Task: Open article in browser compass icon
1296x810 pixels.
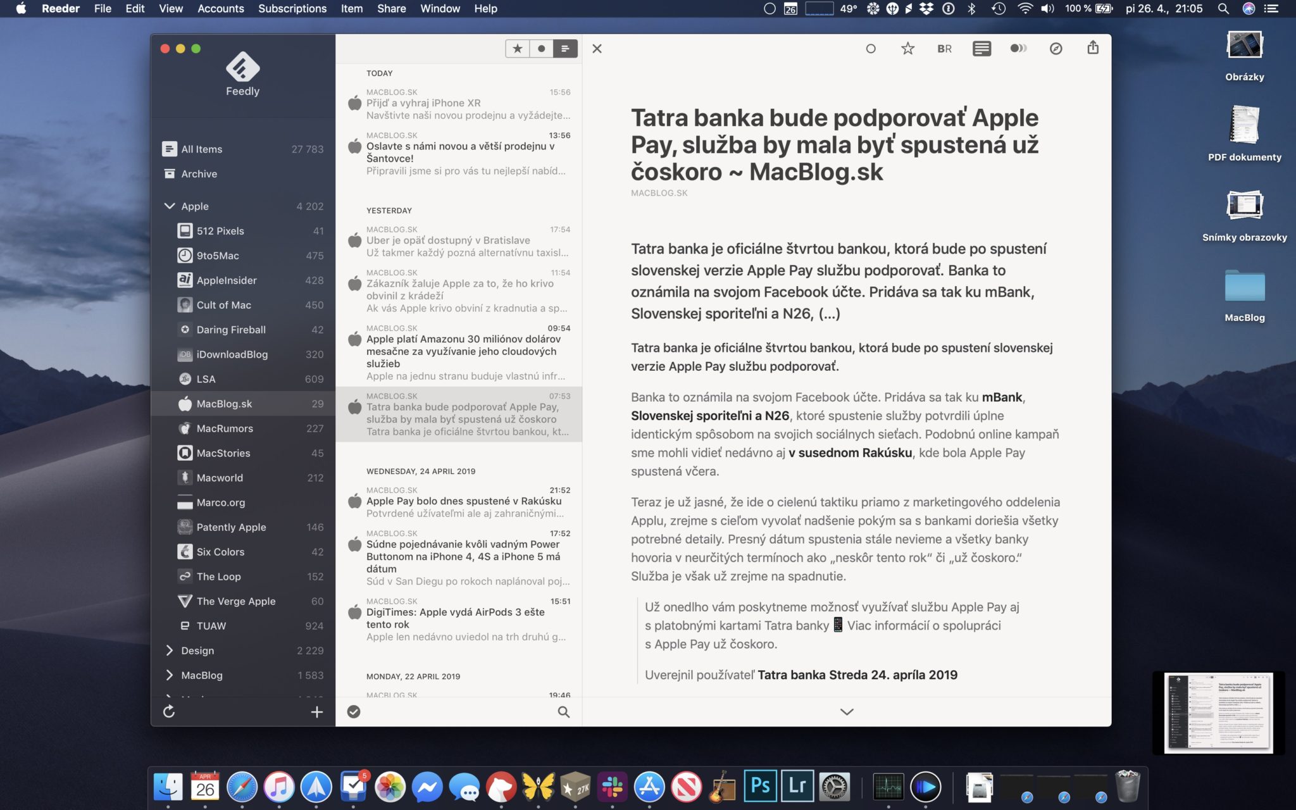Action: coord(1056,49)
